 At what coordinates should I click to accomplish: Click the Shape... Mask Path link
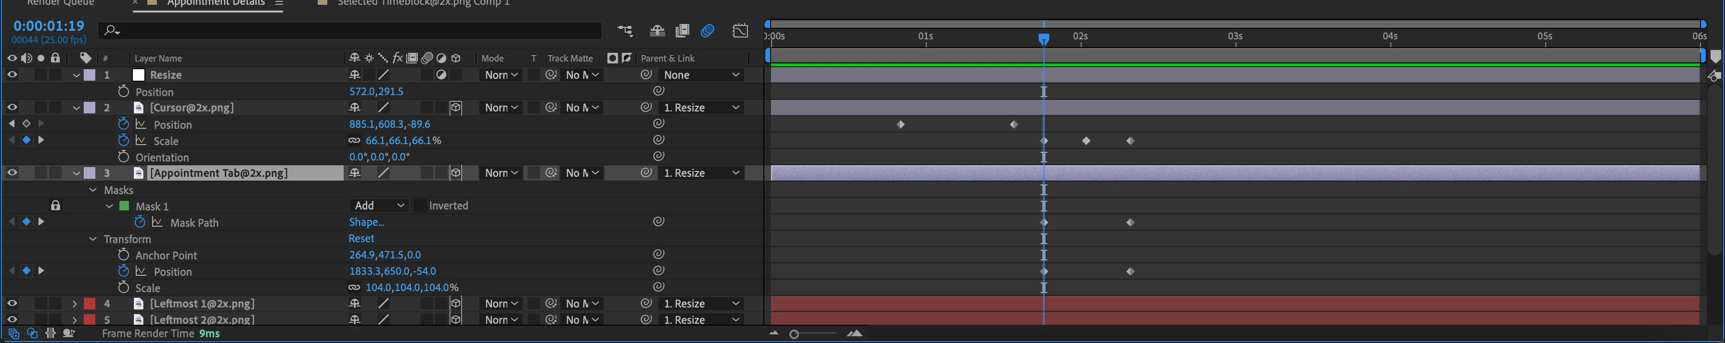point(366,222)
